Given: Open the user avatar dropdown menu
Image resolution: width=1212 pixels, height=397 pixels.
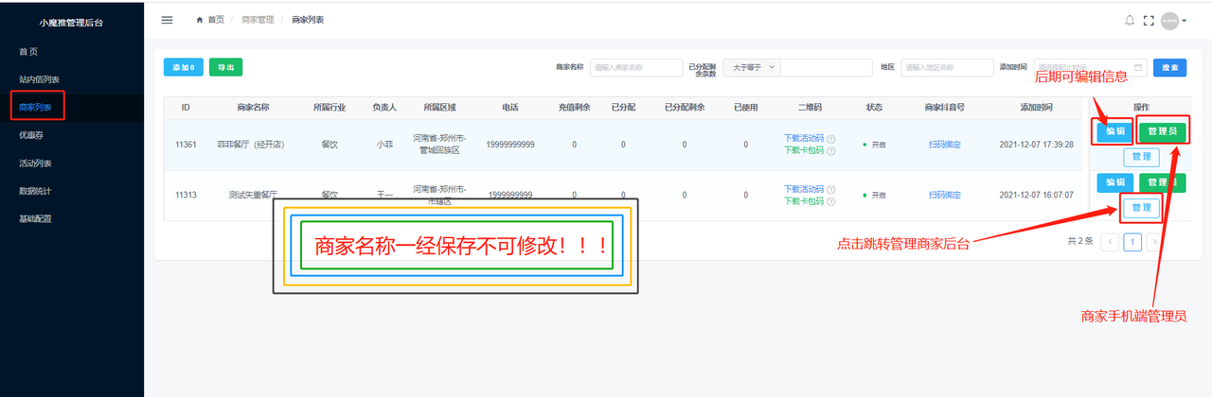Looking at the screenshot, I should tap(1174, 20).
